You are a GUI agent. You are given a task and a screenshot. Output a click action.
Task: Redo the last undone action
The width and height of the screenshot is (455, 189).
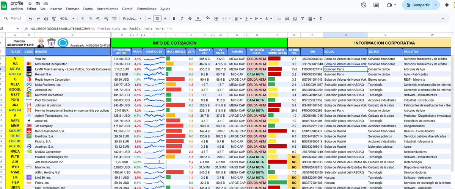(x=38, y=19)
